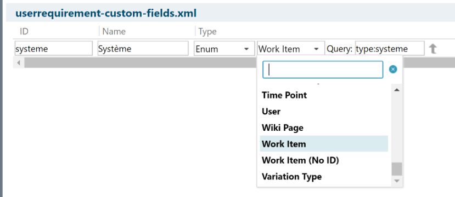The width and height of the screenshot is (455, 197).
Task: Click the Enum dropdown arrow
Action: tap(246, 49)
